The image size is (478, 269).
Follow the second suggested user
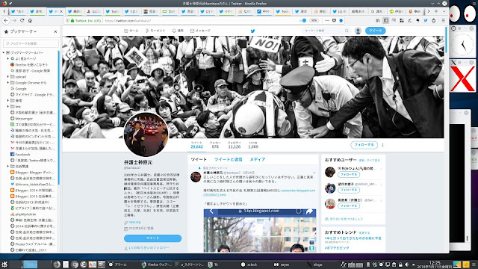(x=349, y=190)
